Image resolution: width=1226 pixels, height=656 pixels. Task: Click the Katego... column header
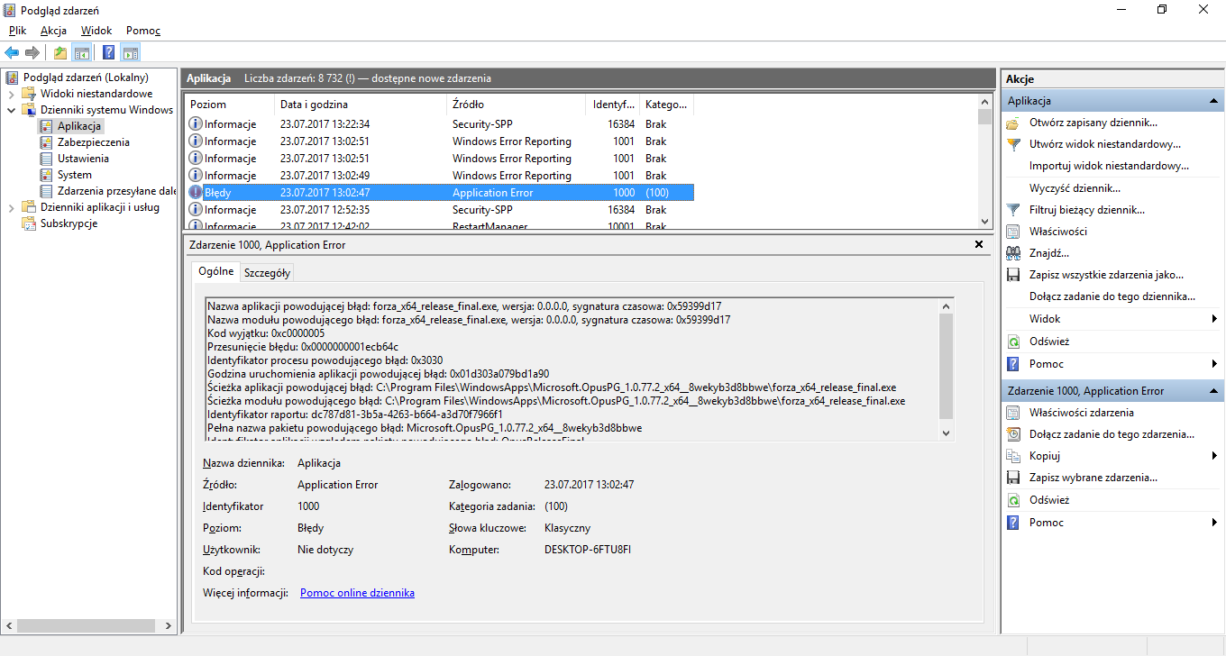pos(667,105)
